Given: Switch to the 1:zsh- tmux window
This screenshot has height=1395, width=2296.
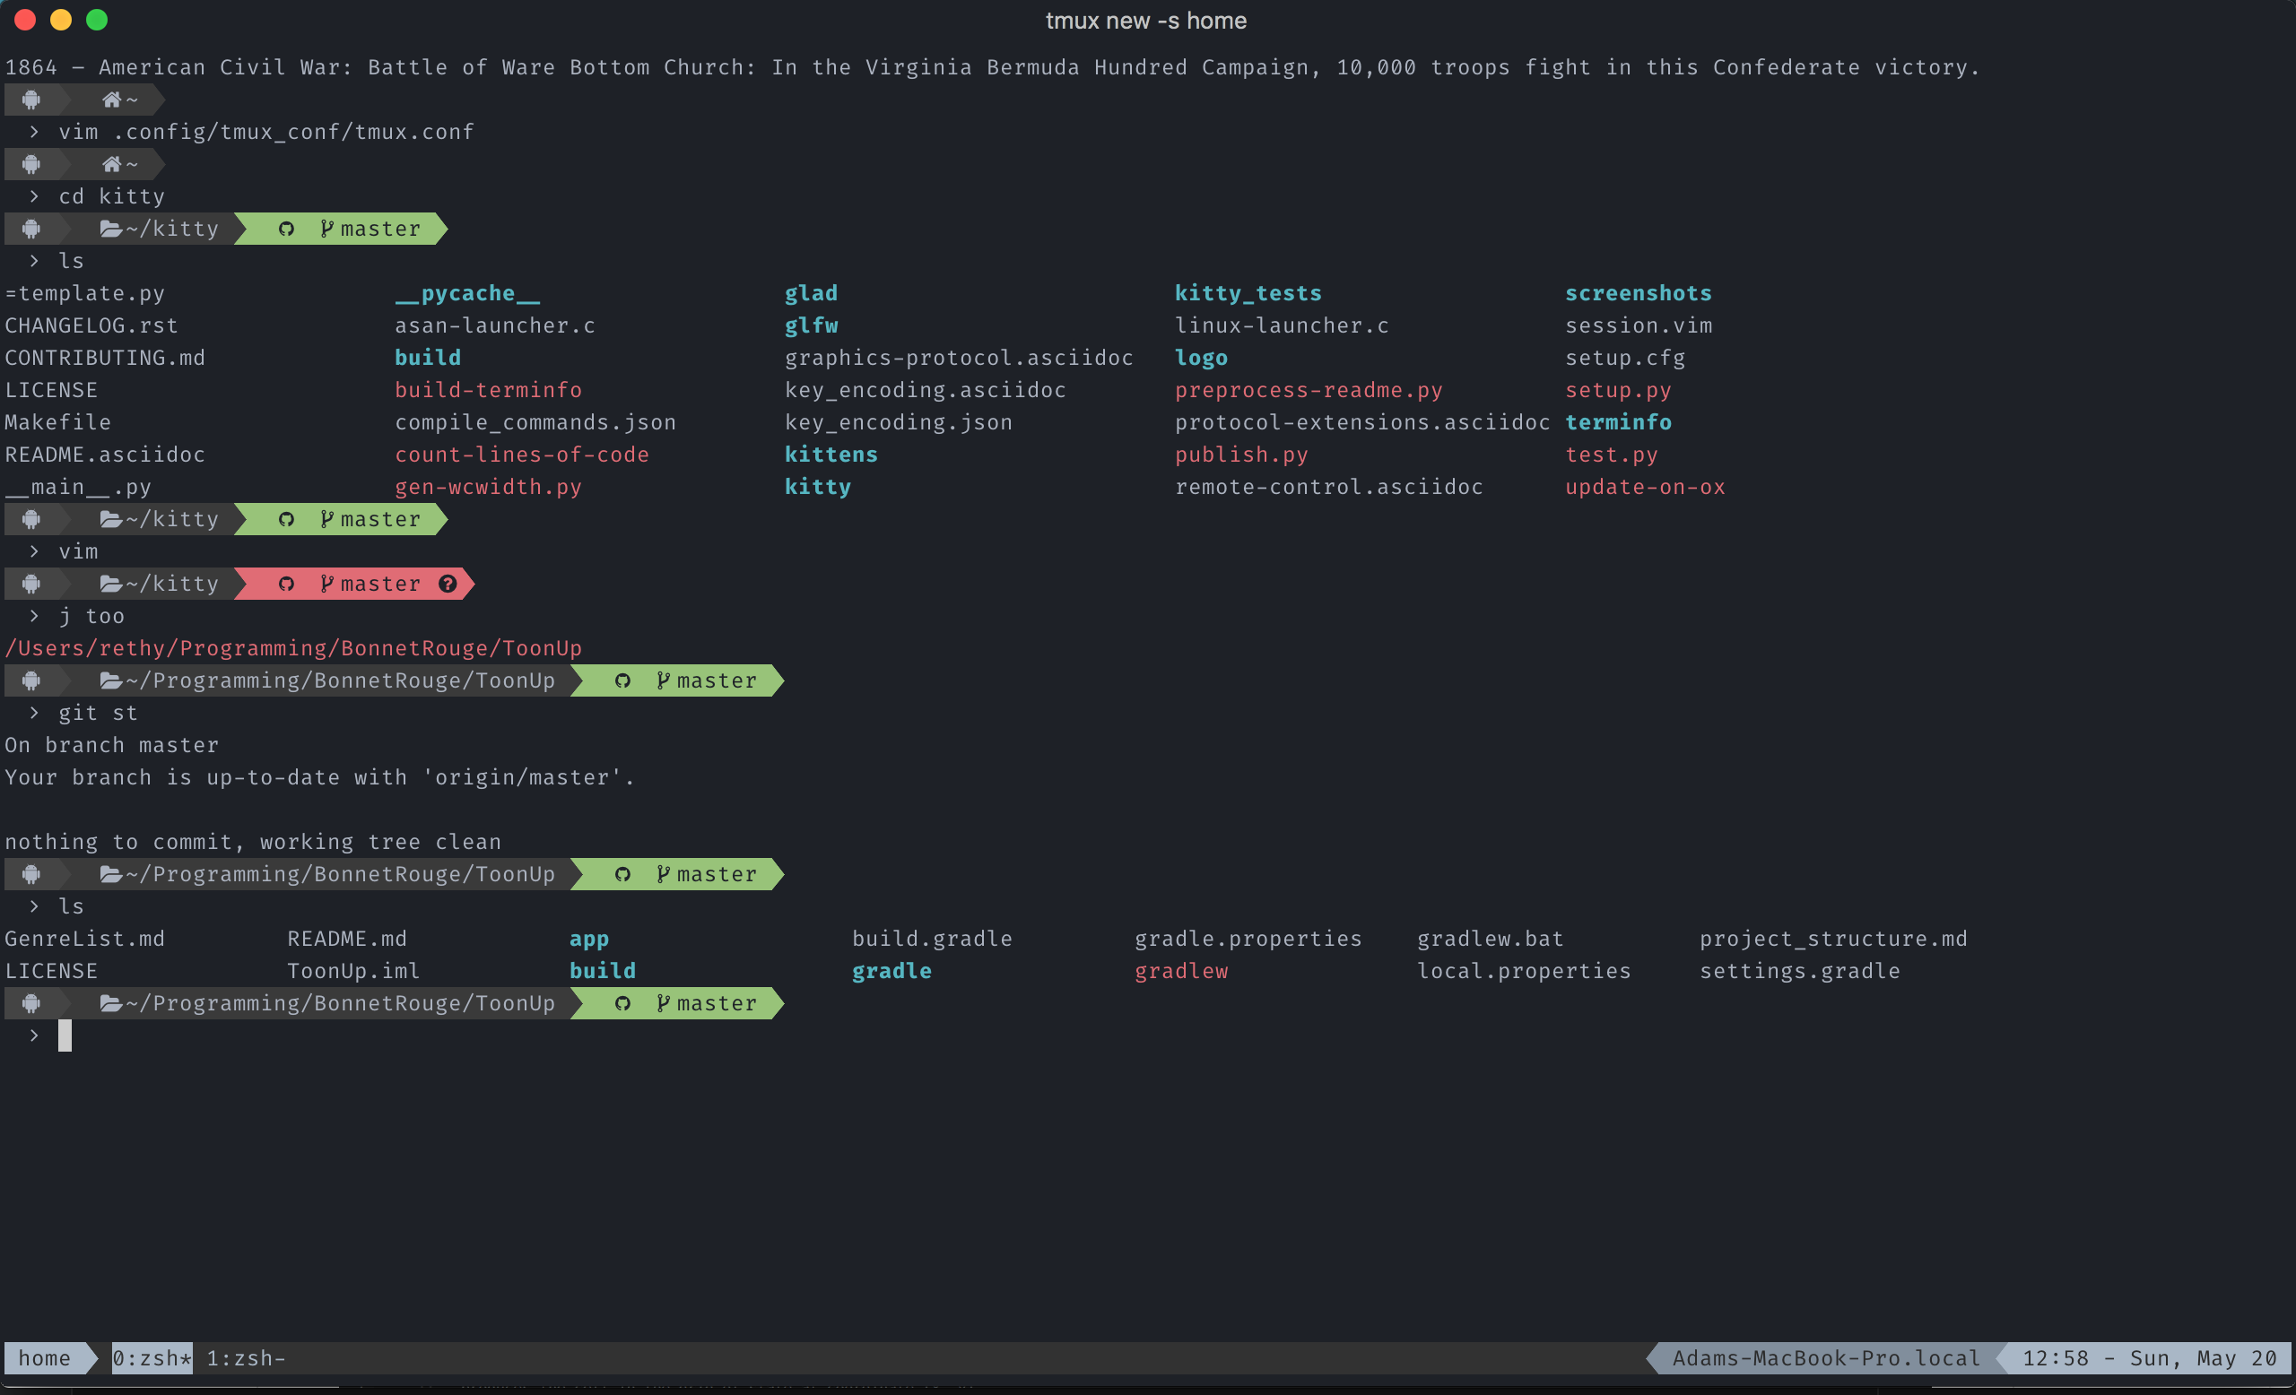Looking at the screenshot, I should pos(245,1357).
